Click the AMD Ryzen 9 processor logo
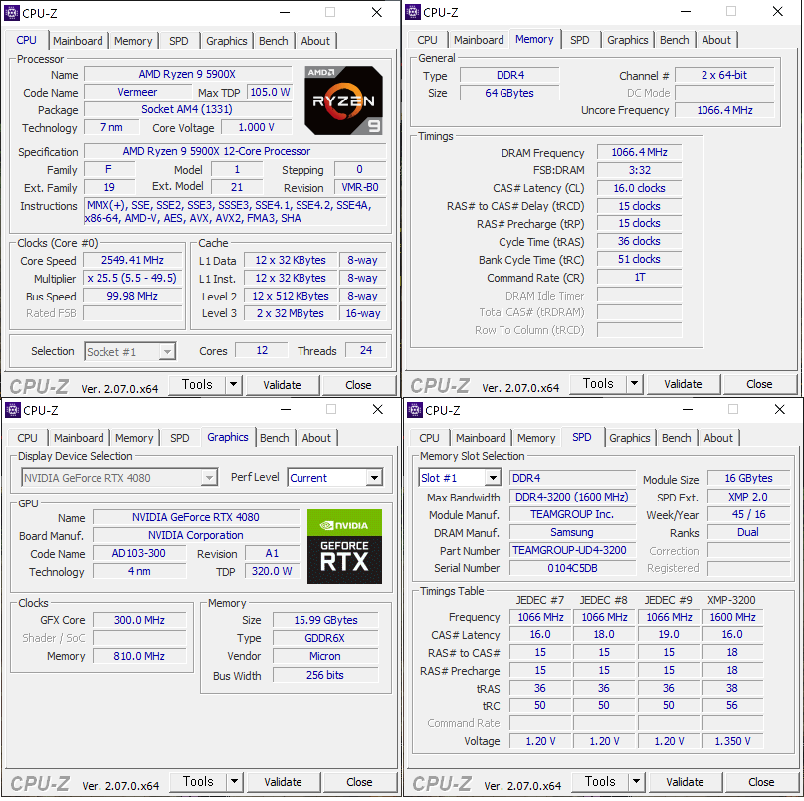The height and width of the screenshot is (801, 804). tap(344, 100)
